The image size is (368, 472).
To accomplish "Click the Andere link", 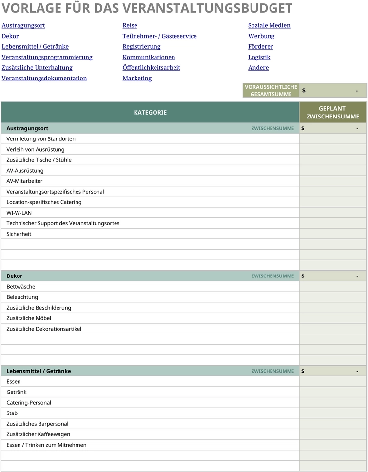I will pyautogui.click(x=258, y=68).
